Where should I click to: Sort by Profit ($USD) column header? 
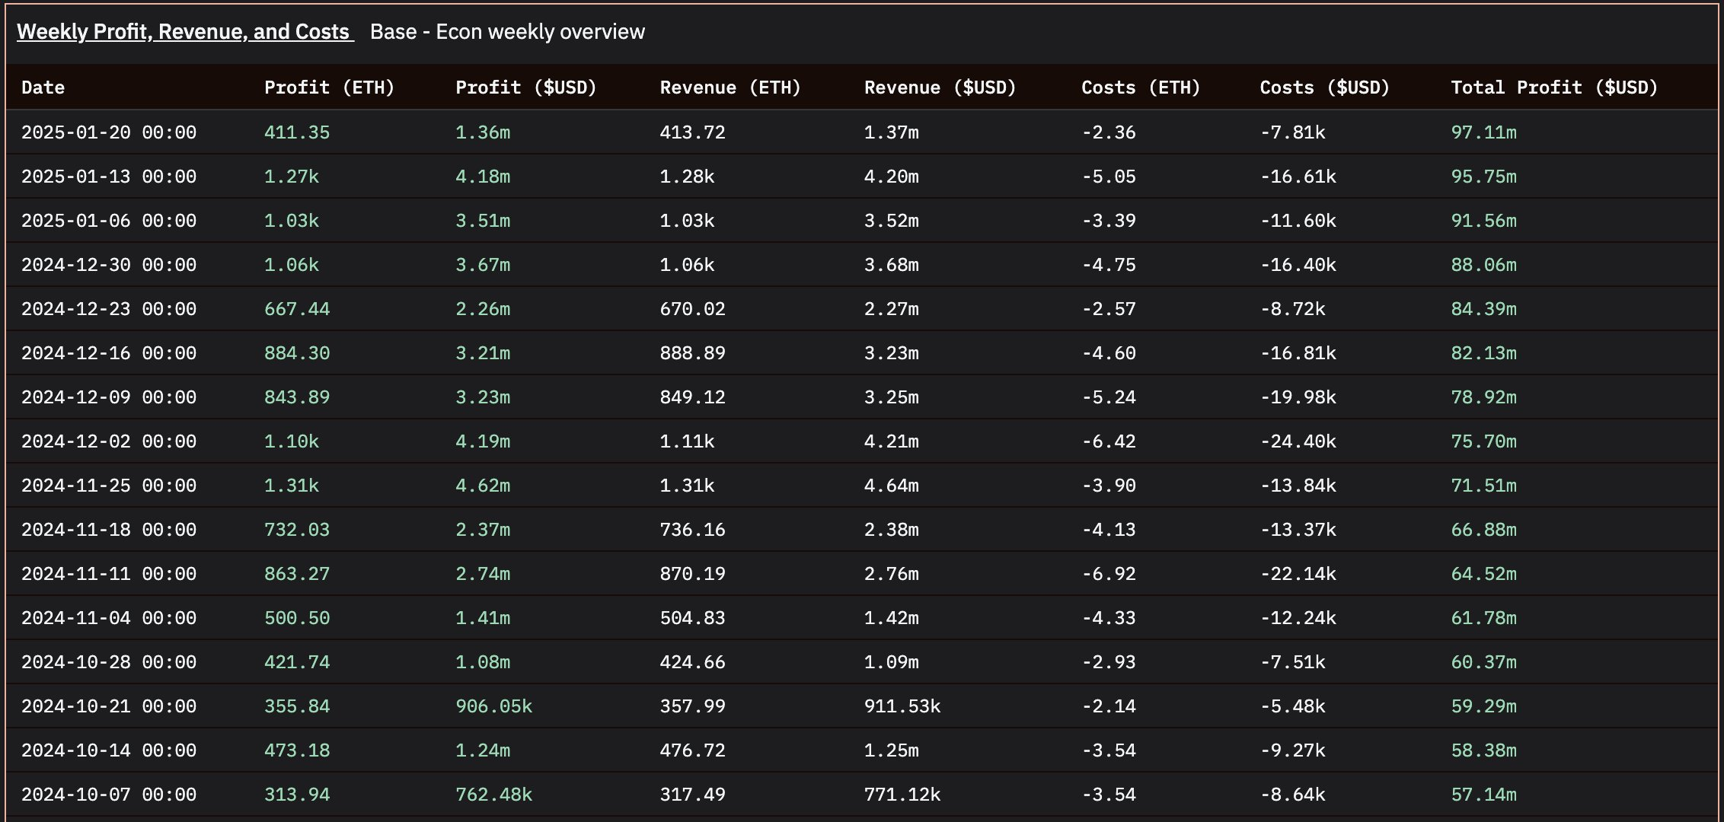525,88
